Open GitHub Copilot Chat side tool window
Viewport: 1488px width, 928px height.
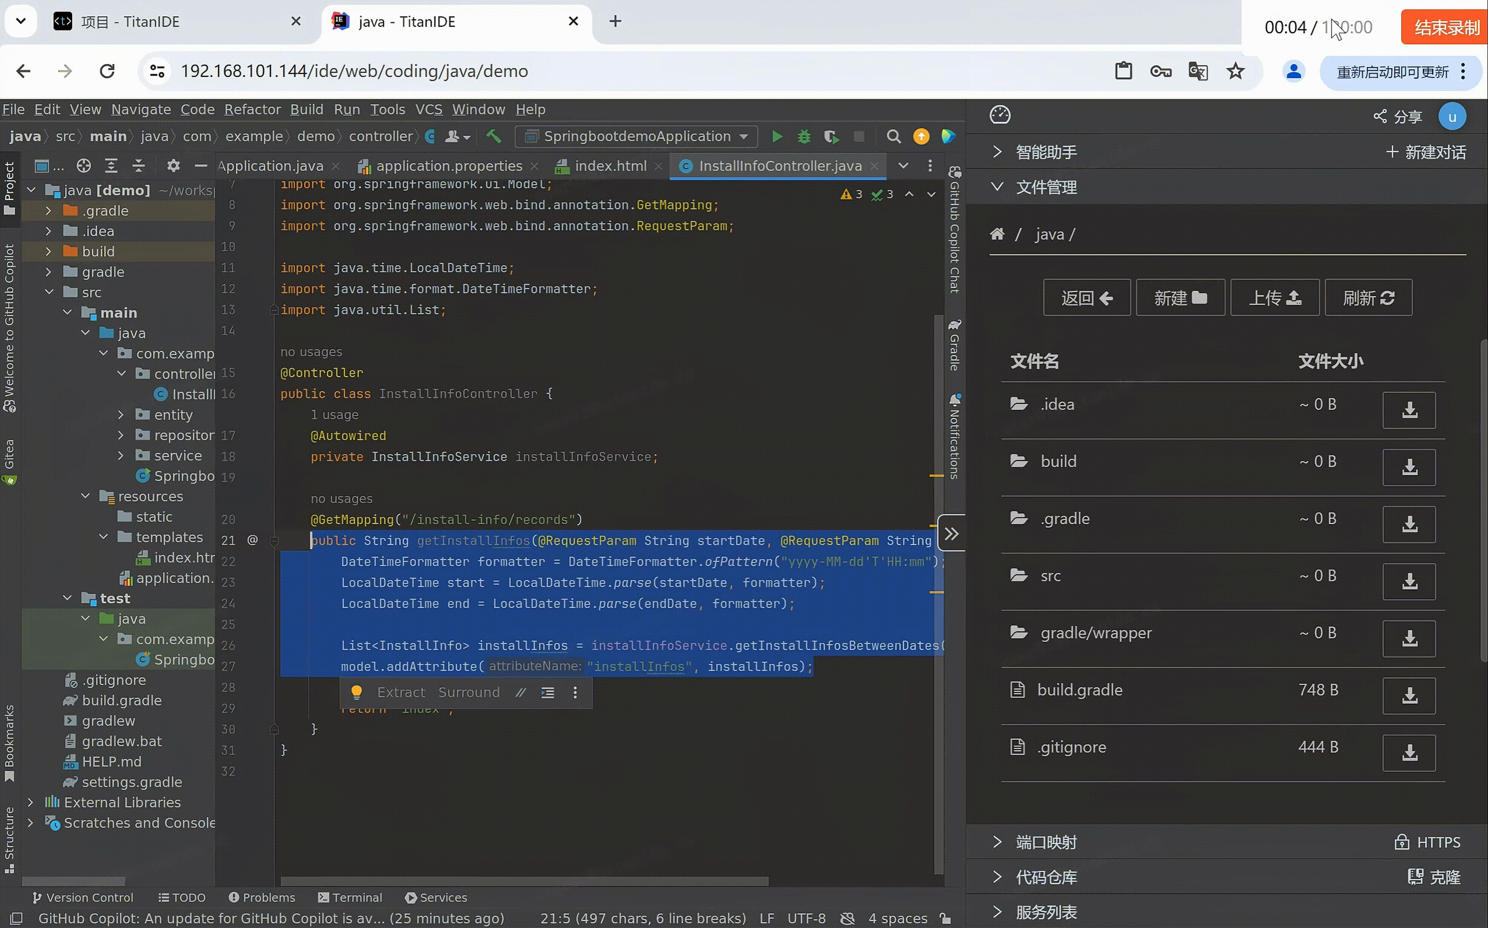pyautogui.click(x=954, y=230)
